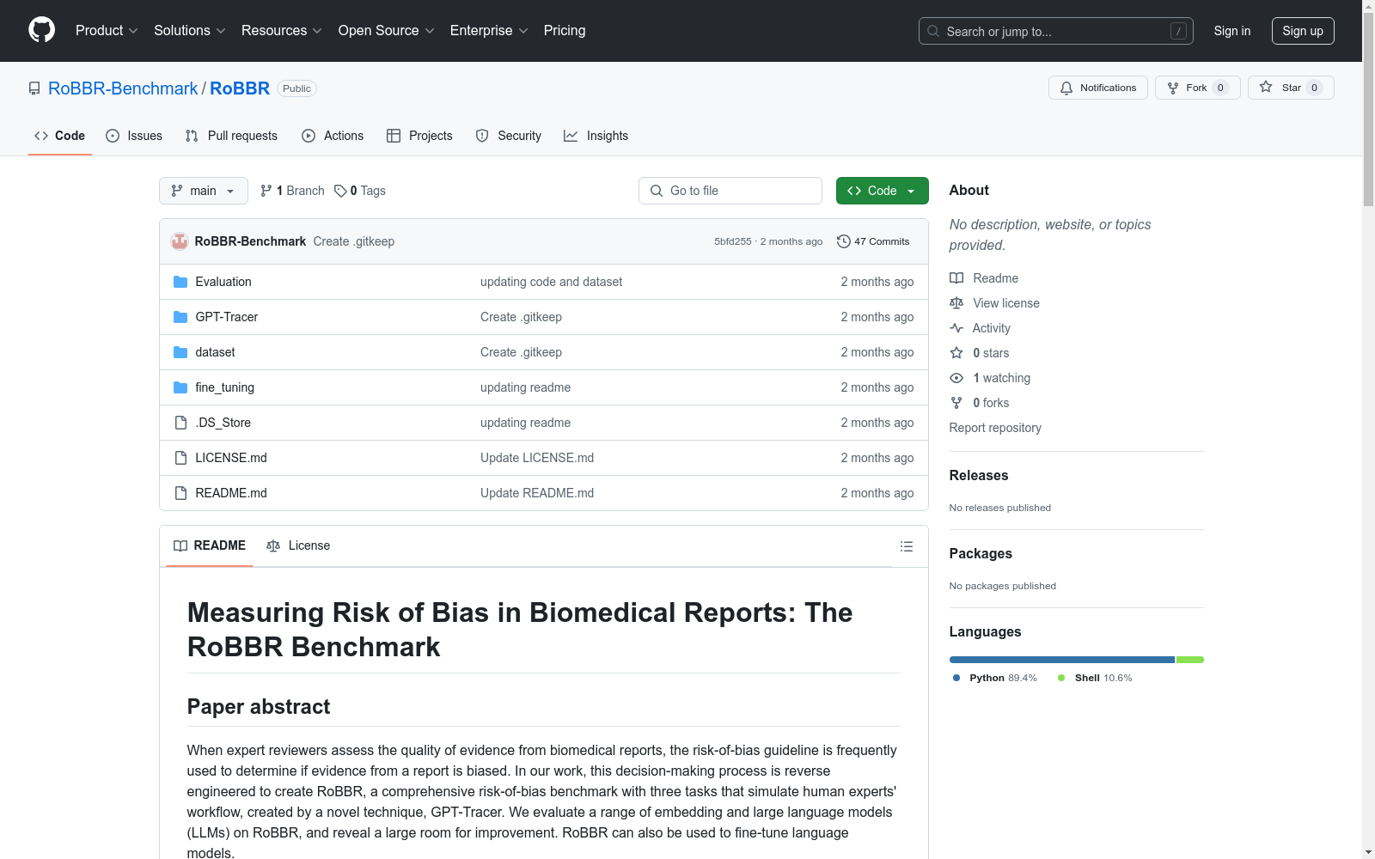Click the forks icon in About
Screen dimensions: 1375x859
click(x=956, y=403)
